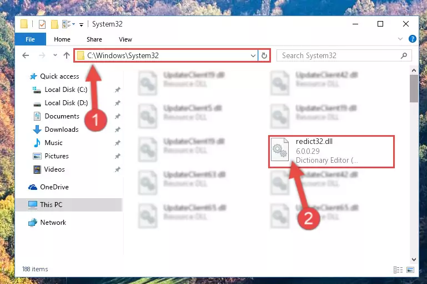Switch to the View ribbon tab
Screen dimensions: 427x284
(x=125, y=39)
